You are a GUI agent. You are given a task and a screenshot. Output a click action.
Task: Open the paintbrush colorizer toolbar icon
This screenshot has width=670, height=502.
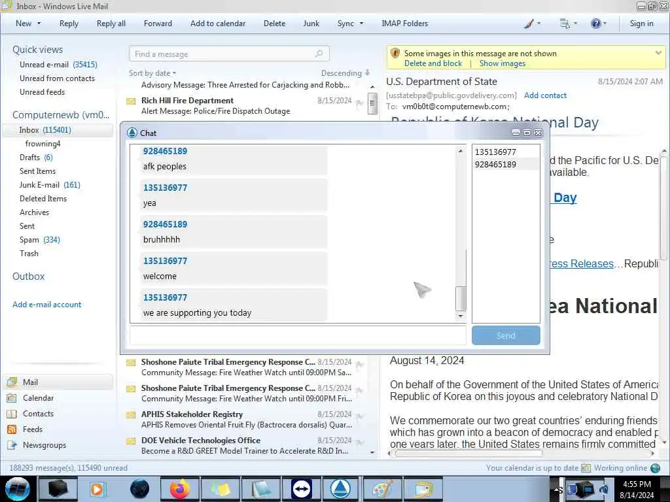529,24
